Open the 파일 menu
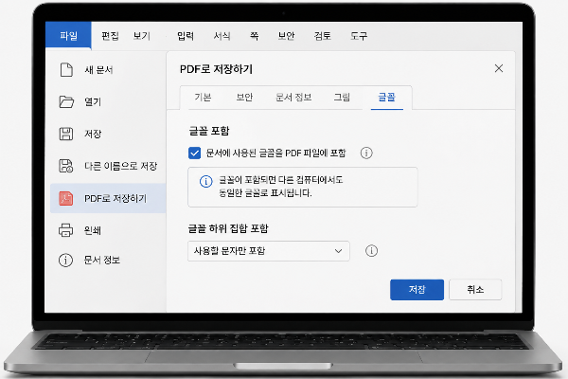This screenshot has width=568, height=379. click(68, 36)
